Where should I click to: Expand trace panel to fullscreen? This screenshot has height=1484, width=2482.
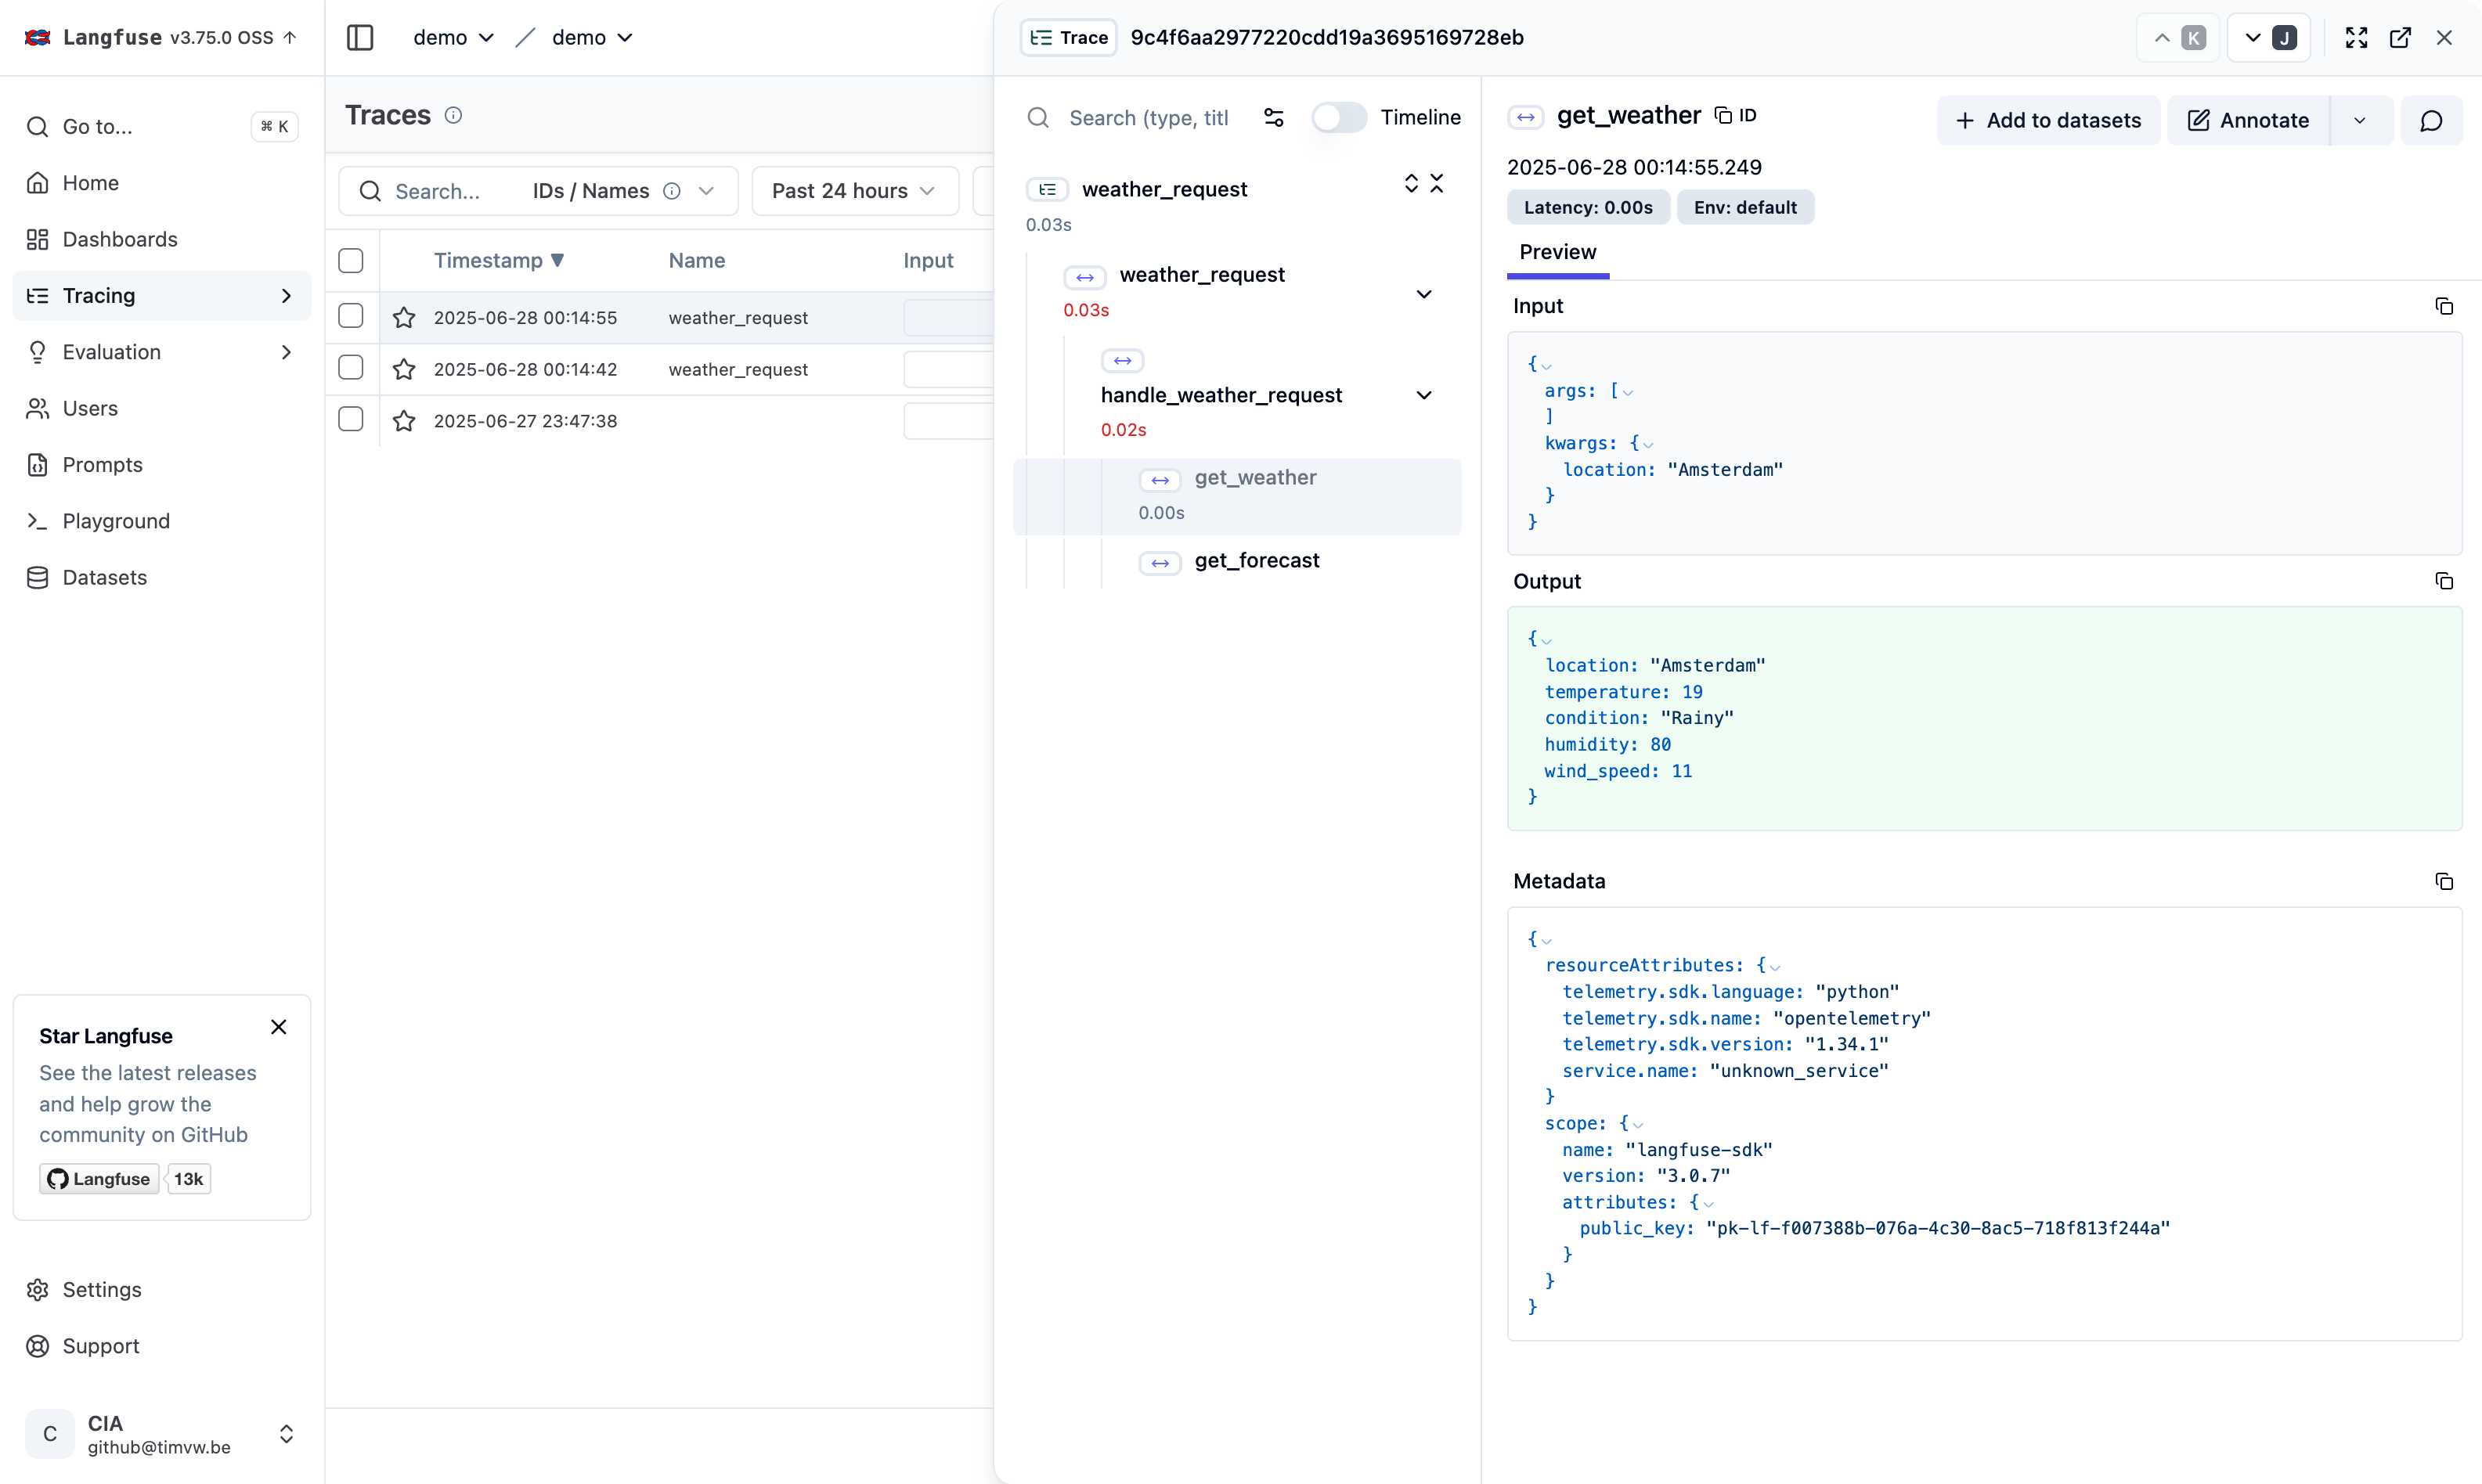[x=2357, y=38]
